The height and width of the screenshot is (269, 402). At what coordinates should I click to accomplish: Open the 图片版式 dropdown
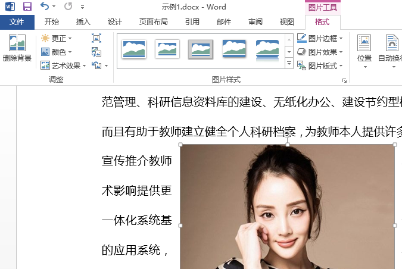click(320, 66)
